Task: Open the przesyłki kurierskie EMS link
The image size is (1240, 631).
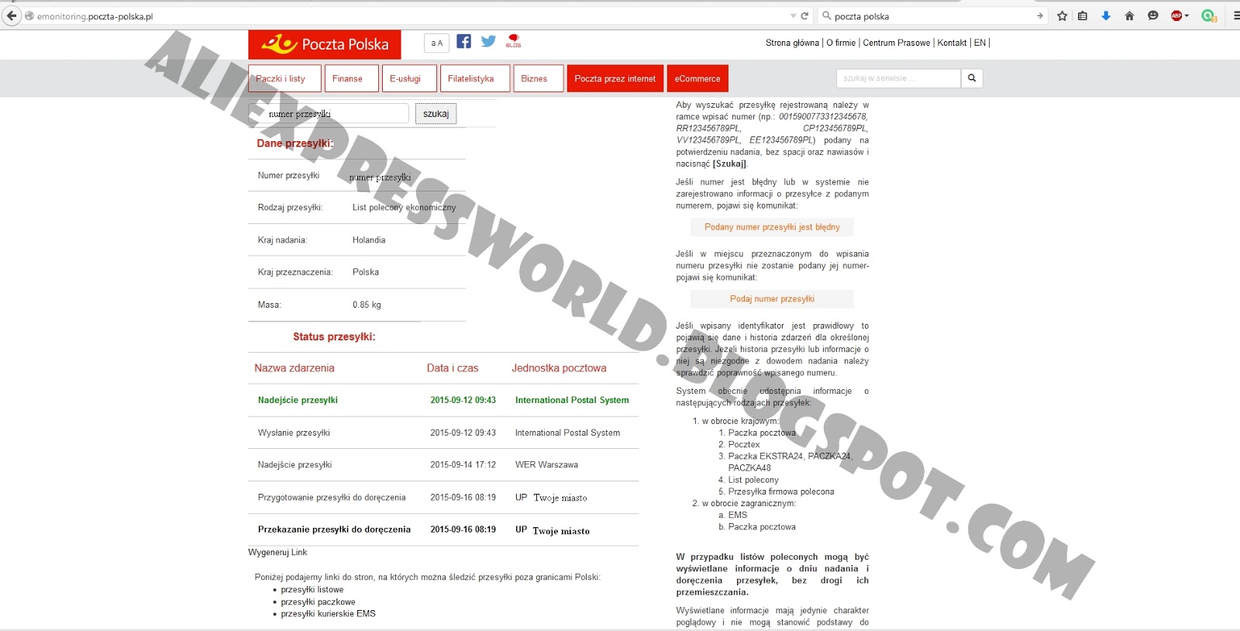Action: point(328,613)
